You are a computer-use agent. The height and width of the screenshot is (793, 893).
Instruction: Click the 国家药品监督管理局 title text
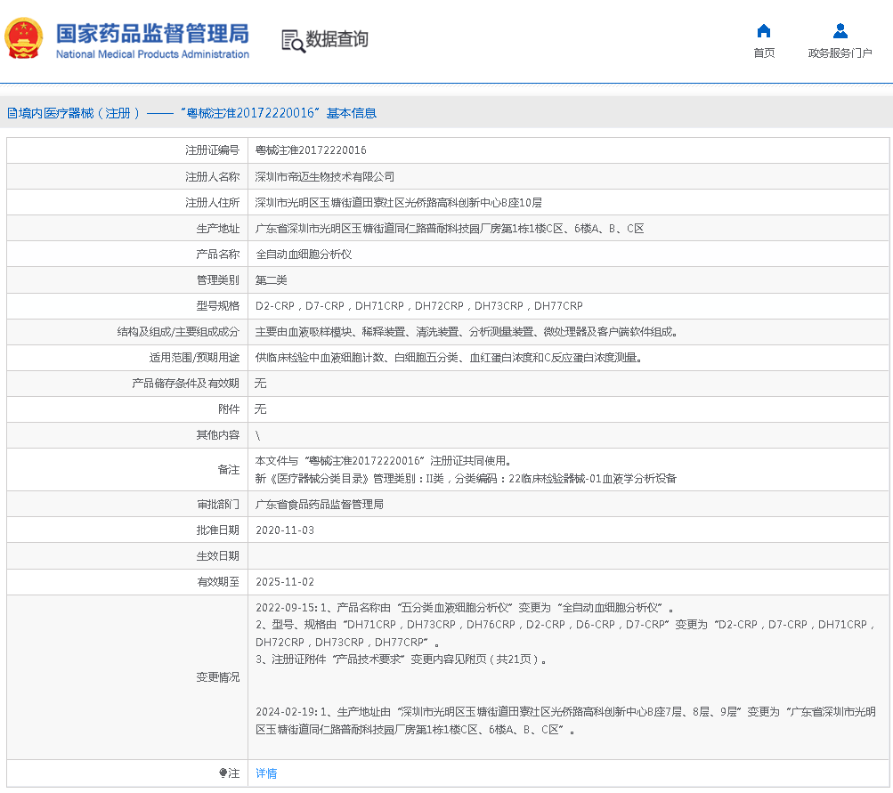pyautogui.click(x=152, y=34)
